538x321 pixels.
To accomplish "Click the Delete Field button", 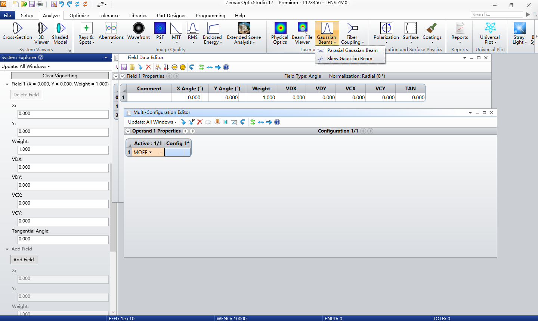I will tap(26, 95).
